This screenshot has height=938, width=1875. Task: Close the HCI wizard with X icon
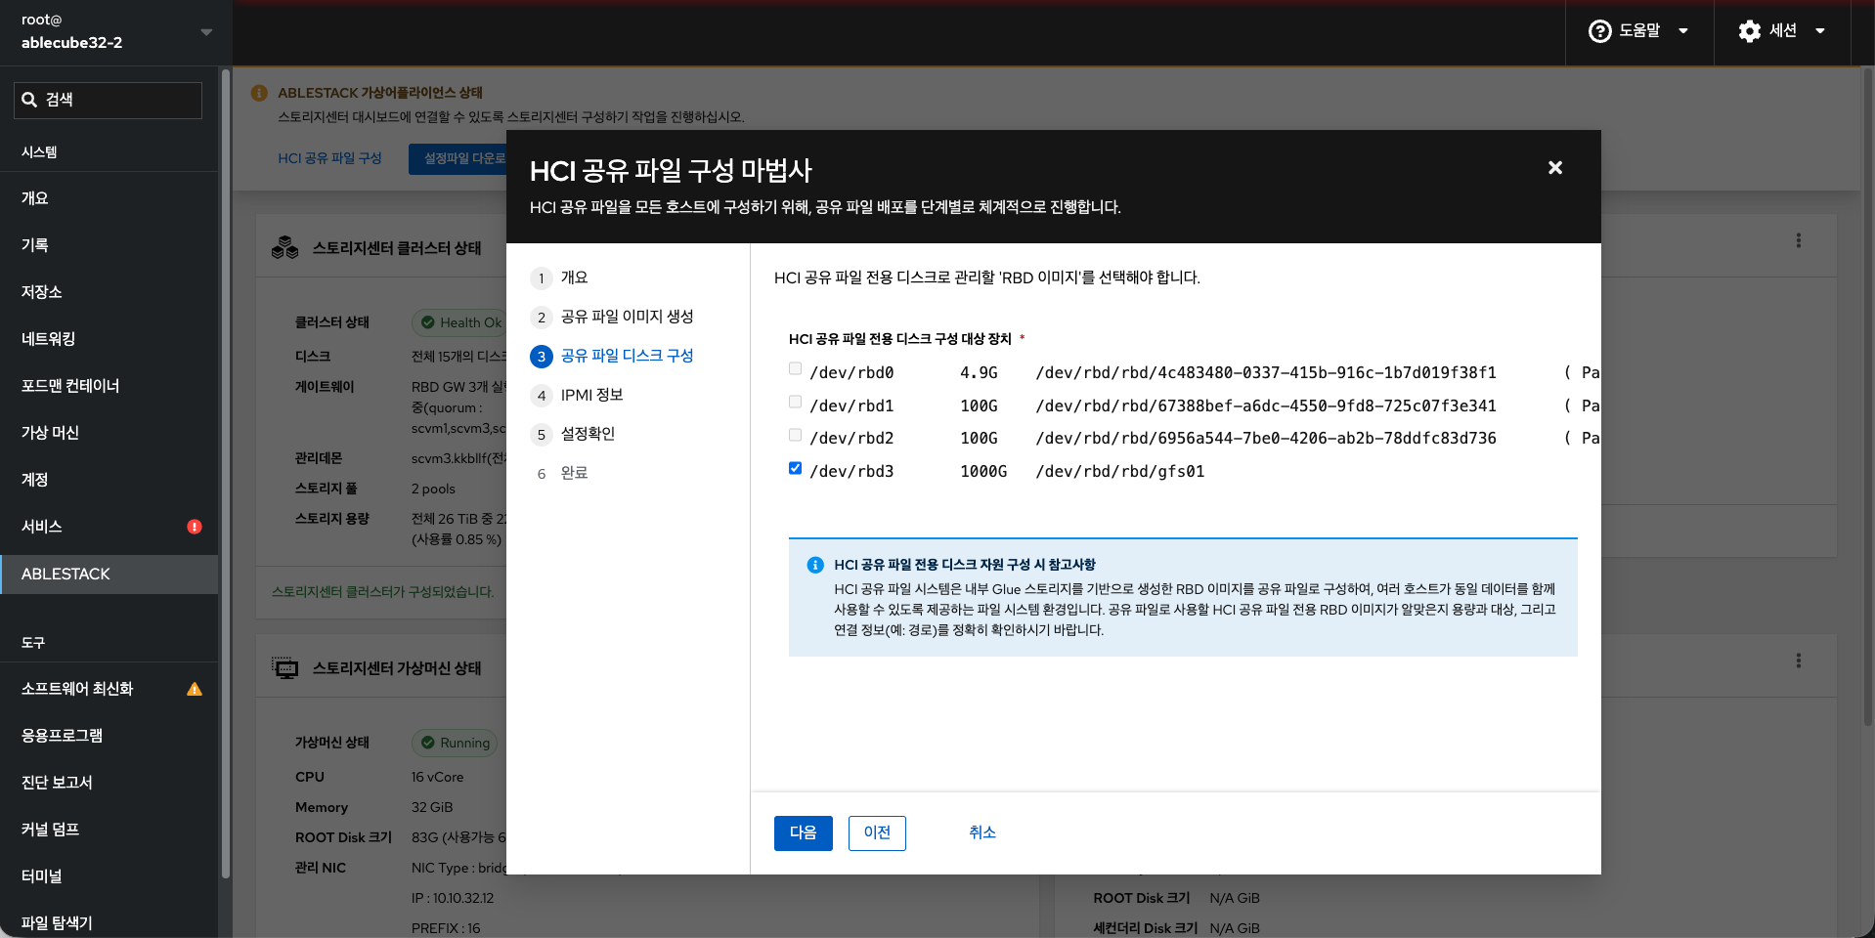coord(1554,168)
